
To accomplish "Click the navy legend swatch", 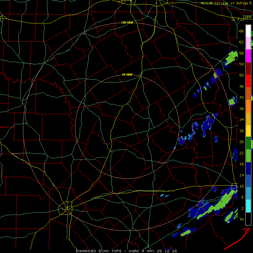I will 248,168.
